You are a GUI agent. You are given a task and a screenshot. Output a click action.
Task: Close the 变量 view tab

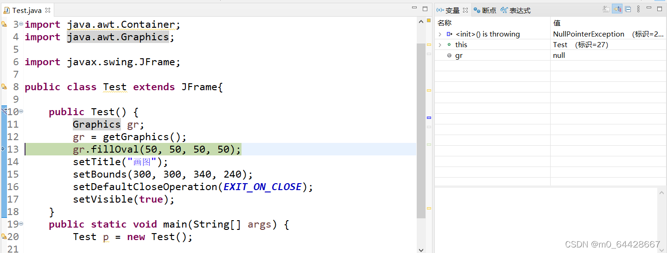coord(465,10)
